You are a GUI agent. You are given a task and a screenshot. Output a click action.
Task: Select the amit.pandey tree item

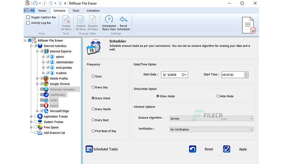(x=64, y=67)
